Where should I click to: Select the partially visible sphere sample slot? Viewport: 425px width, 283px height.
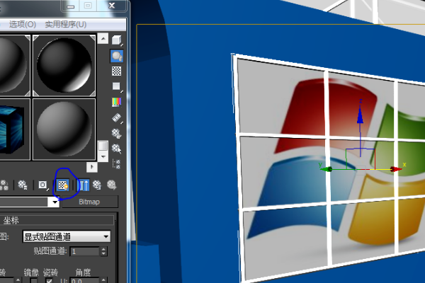point(15,66)
